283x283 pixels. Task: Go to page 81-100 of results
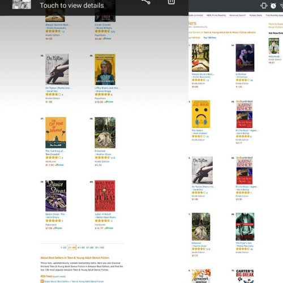[x=100, y=247]
